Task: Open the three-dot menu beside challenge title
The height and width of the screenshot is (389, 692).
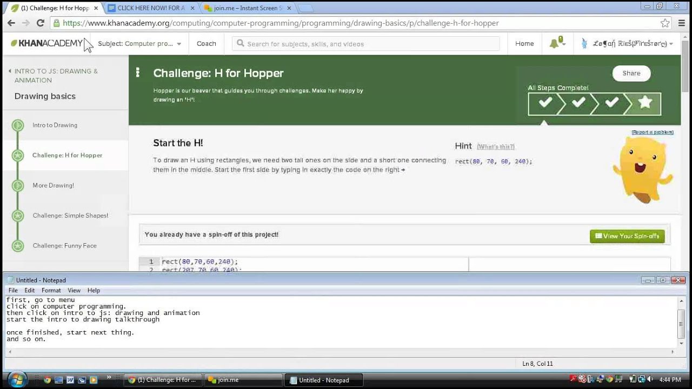Action: pyautogui.click(x=138, y=72)
